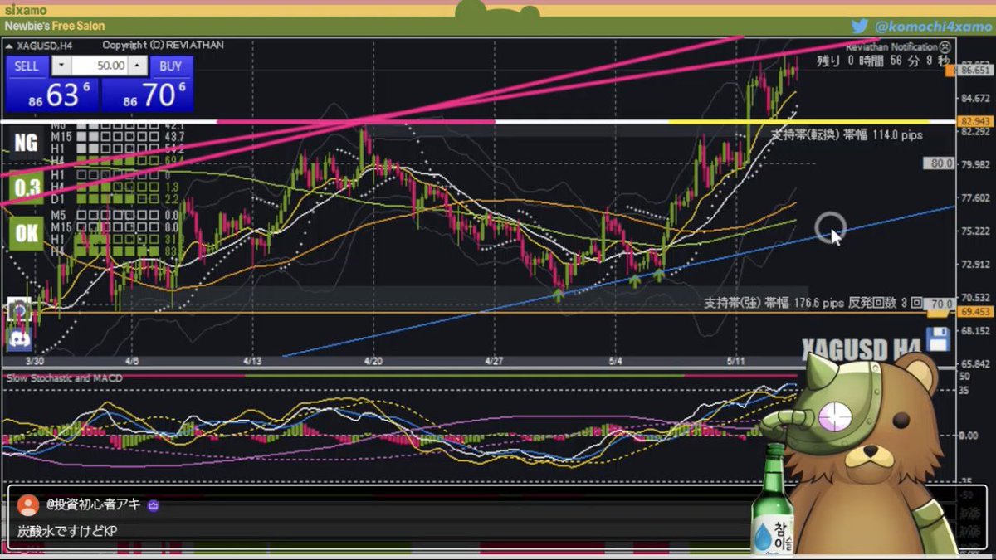Click the sell price 86.63 tile
The width and height of the screenshot is (996, 560).
pyautogui.click(x=52, y=95)
